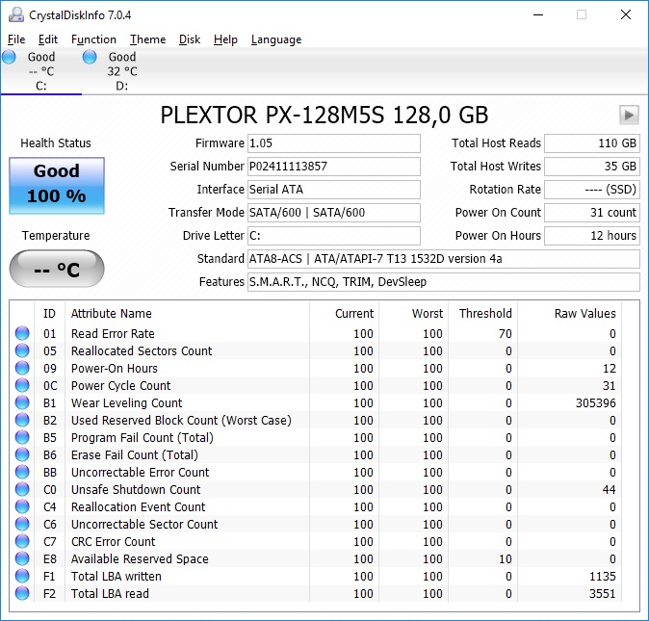This screenshot has width=649, height=621.
Task: Click the temperature display button
Action: [x=57, y=270]
